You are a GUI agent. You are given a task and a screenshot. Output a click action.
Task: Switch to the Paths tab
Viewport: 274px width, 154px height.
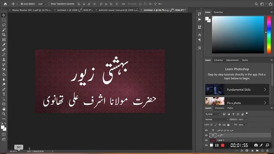(230, 108)
